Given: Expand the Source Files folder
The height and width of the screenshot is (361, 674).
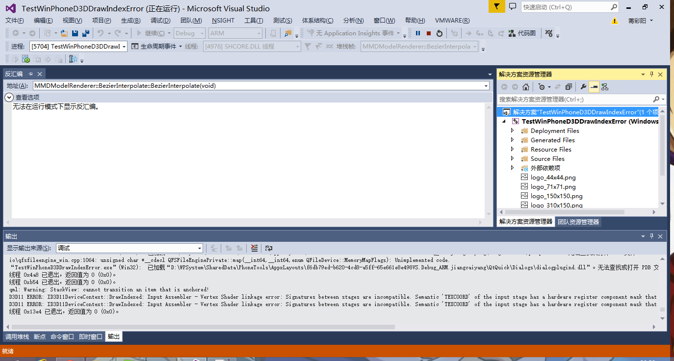Looking at the screenshot, I should click(x=513, y=158).
